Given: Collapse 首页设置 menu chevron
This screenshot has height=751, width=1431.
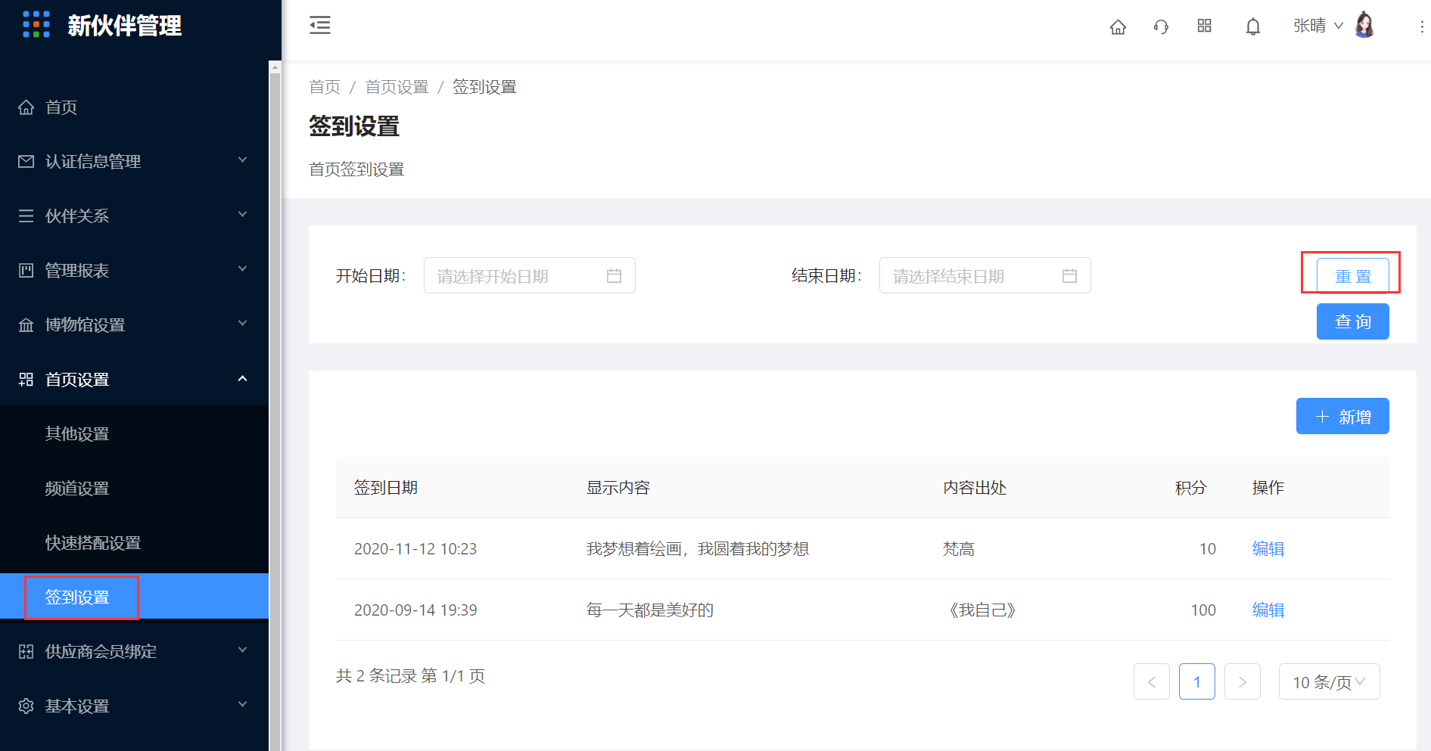Looking at the screenshot, I should [x=243, y=378].
